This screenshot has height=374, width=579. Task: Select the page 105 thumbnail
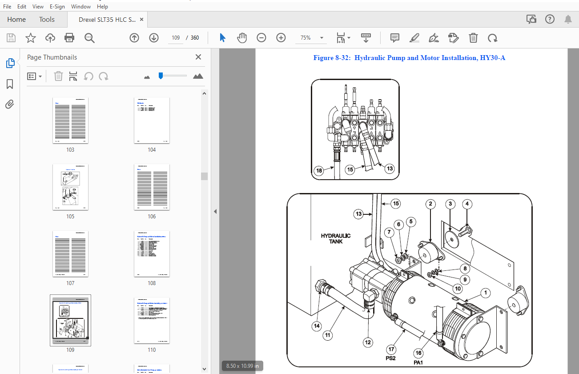tap(70, 187)
